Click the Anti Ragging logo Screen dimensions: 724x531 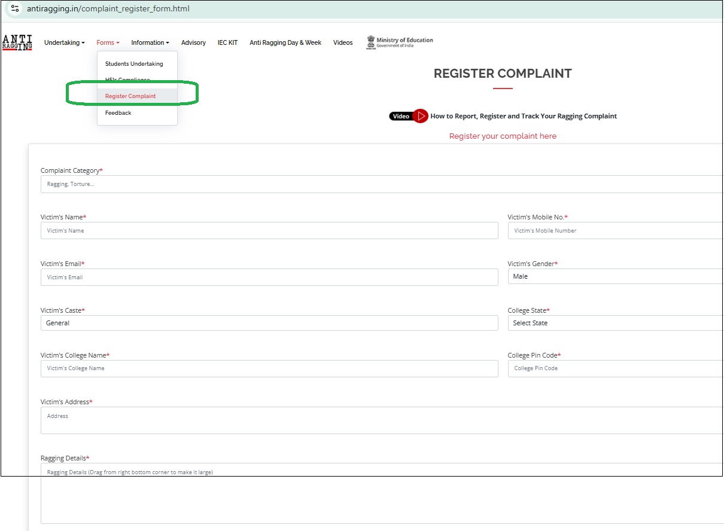tap(16, 42)
